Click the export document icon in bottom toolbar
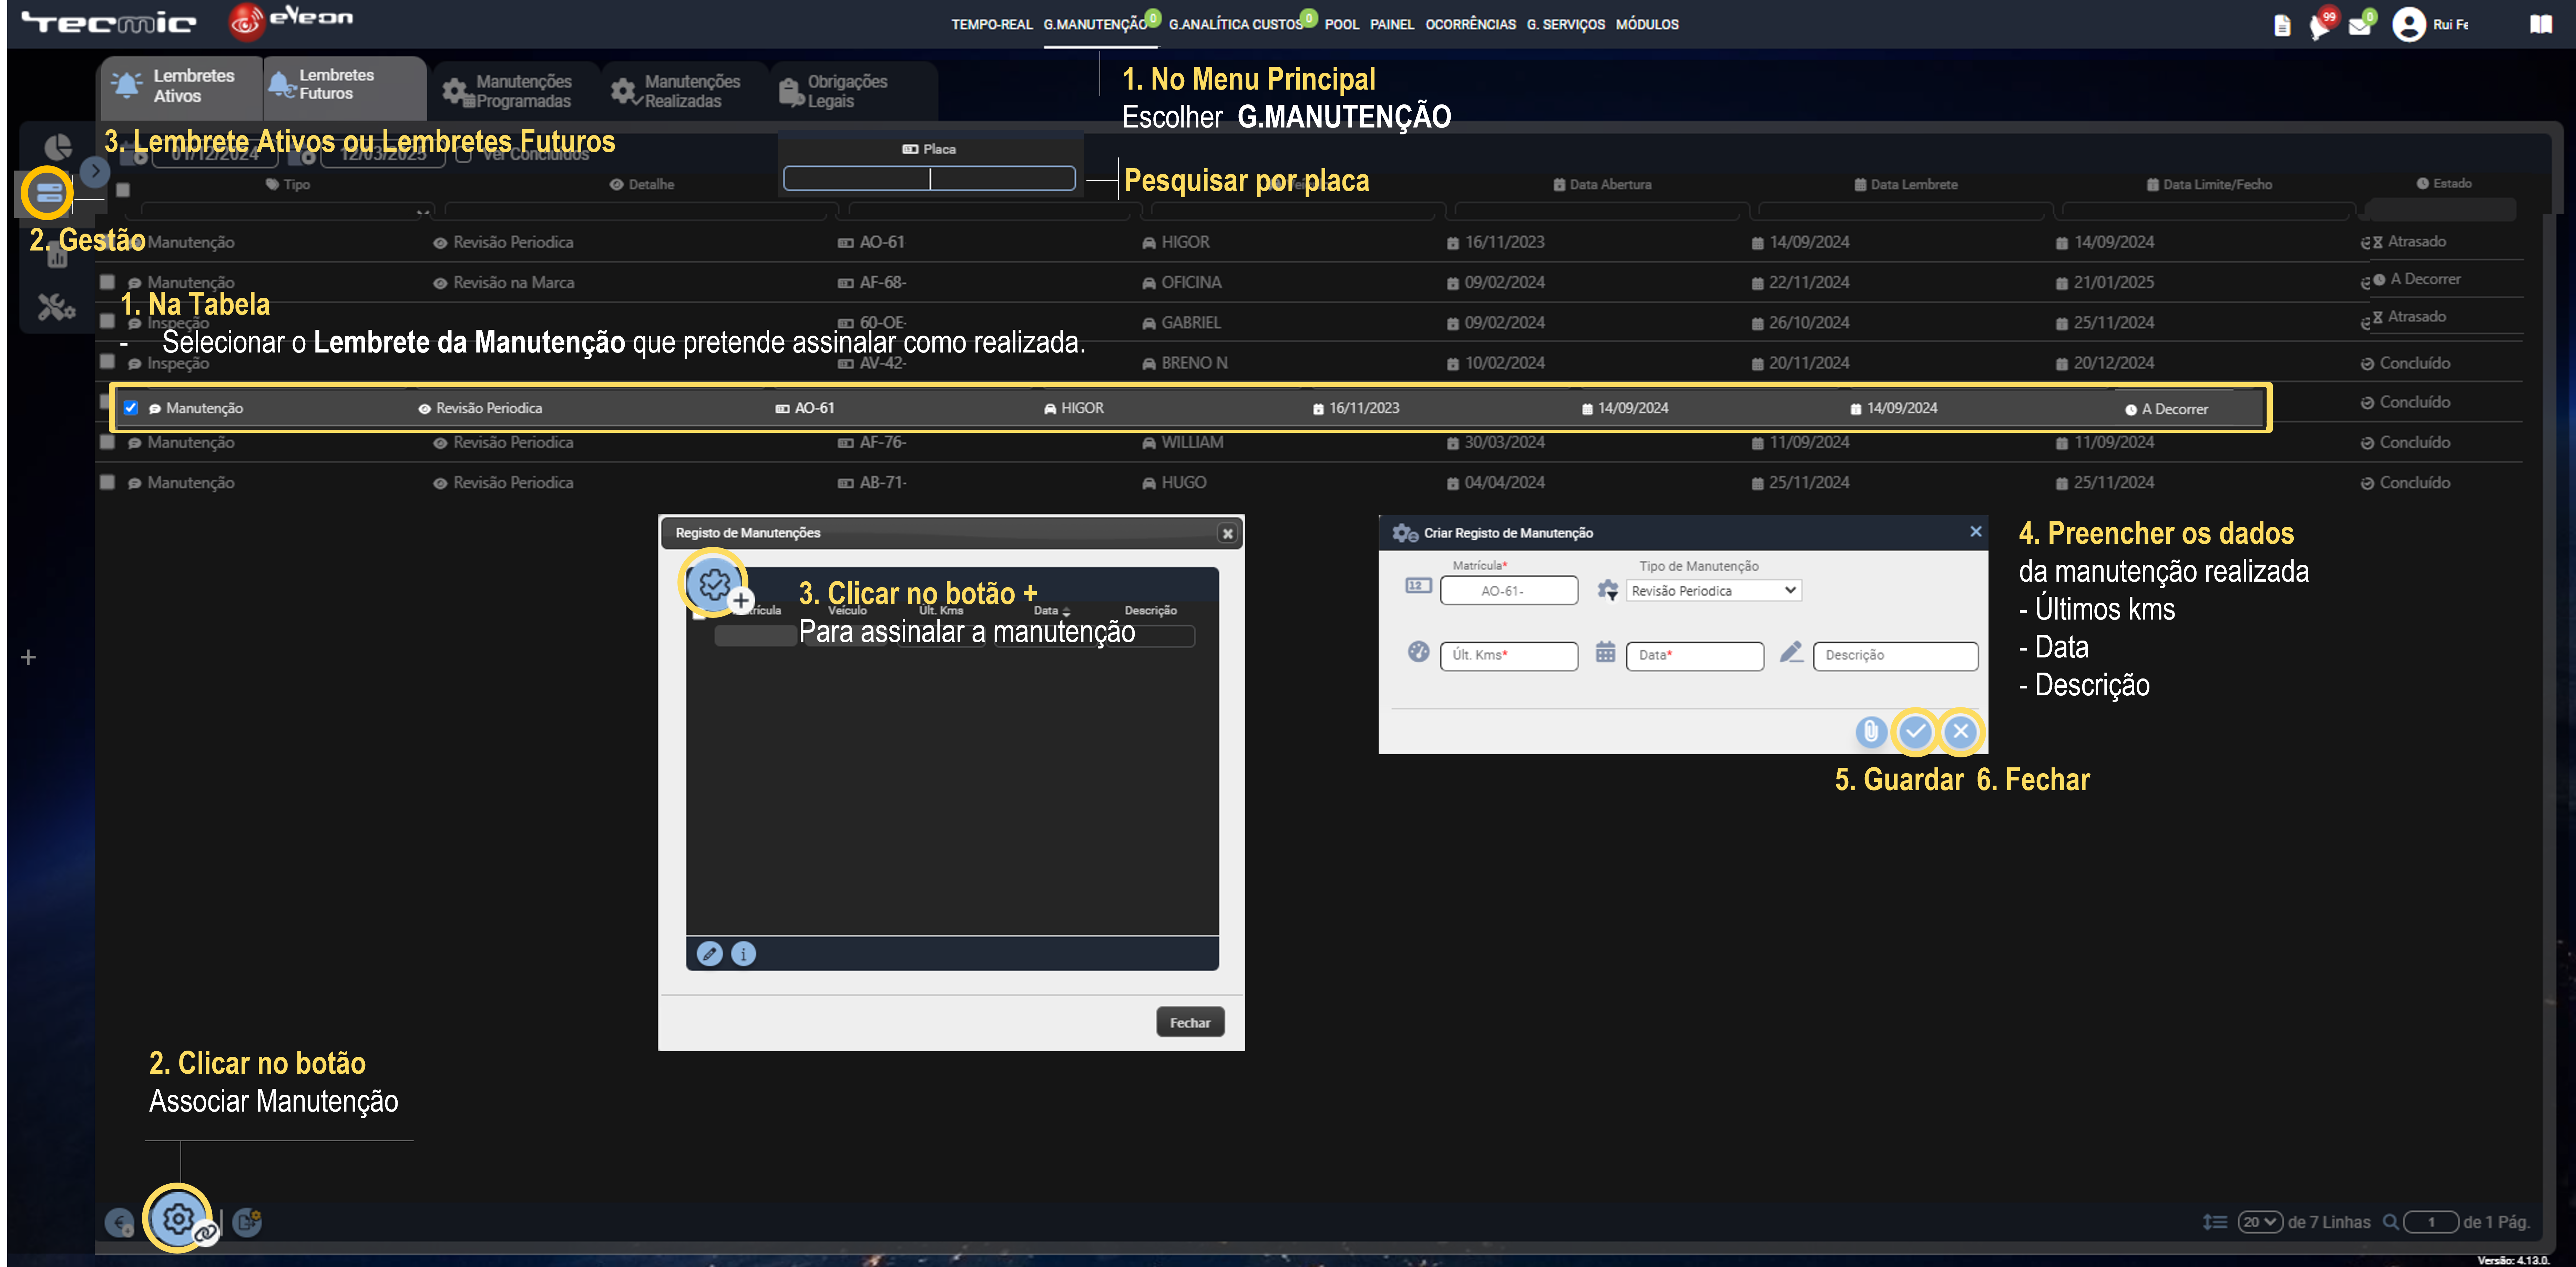Screen dimensions: 2576x1267 pos(247,1222)
